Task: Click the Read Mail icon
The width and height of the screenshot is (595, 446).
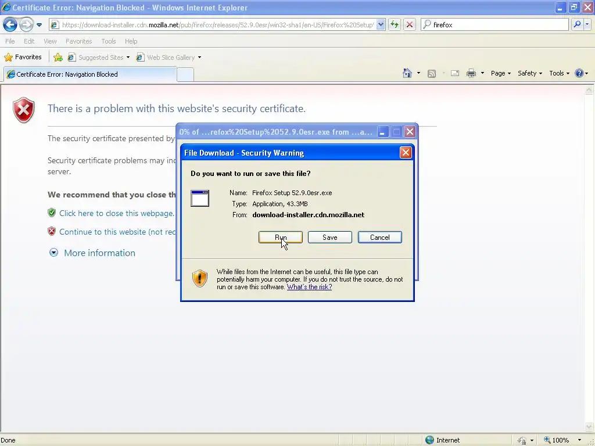Action: [x=454, y=73]
